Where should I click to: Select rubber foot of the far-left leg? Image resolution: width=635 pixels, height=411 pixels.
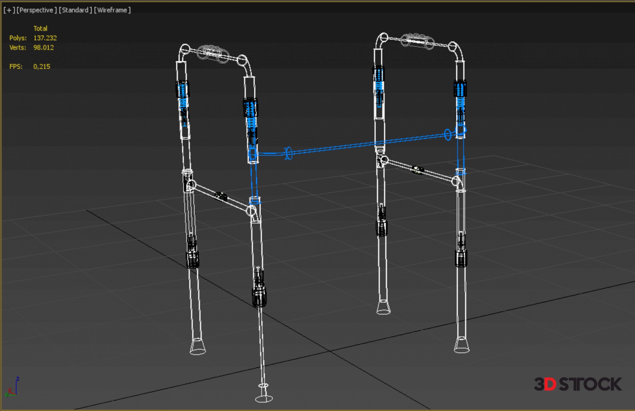click(197, 347)
